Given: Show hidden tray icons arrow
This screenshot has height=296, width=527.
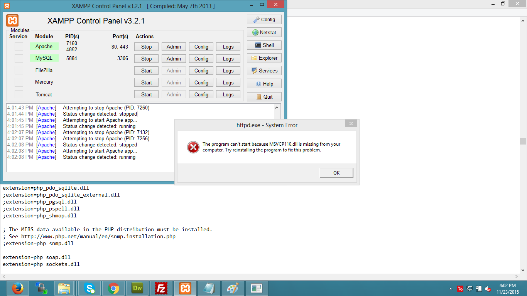Looking at the screenshot, I should tap(451, 289).
